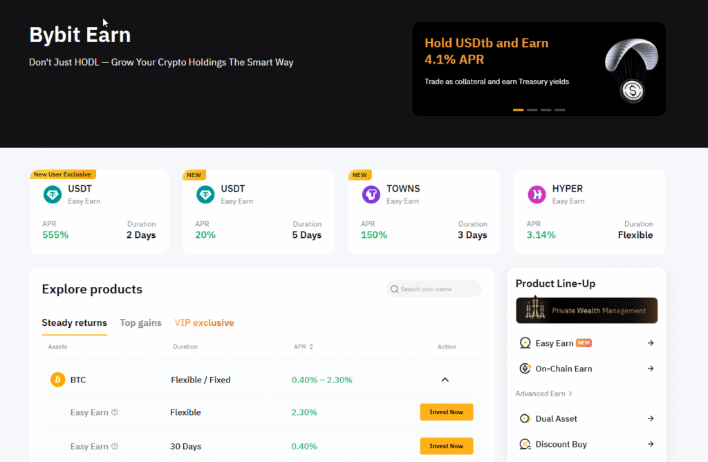
Task: Select the fourth banner carousel indicator
Action: pos(560,110)
